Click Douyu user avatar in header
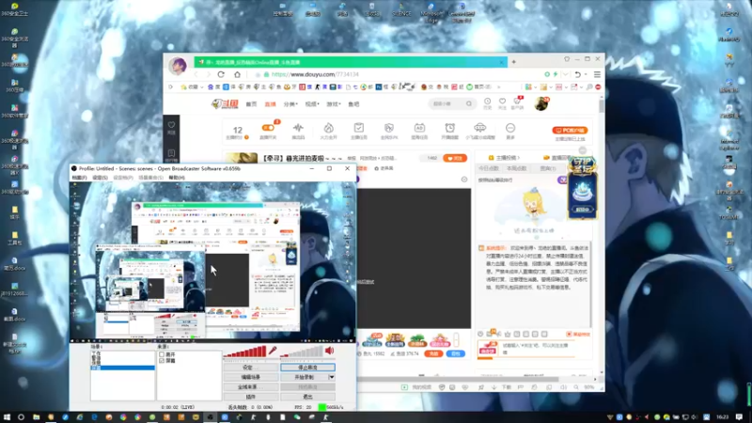The width and height of the screenshot is (752, 423). click(x=541, y=103)
